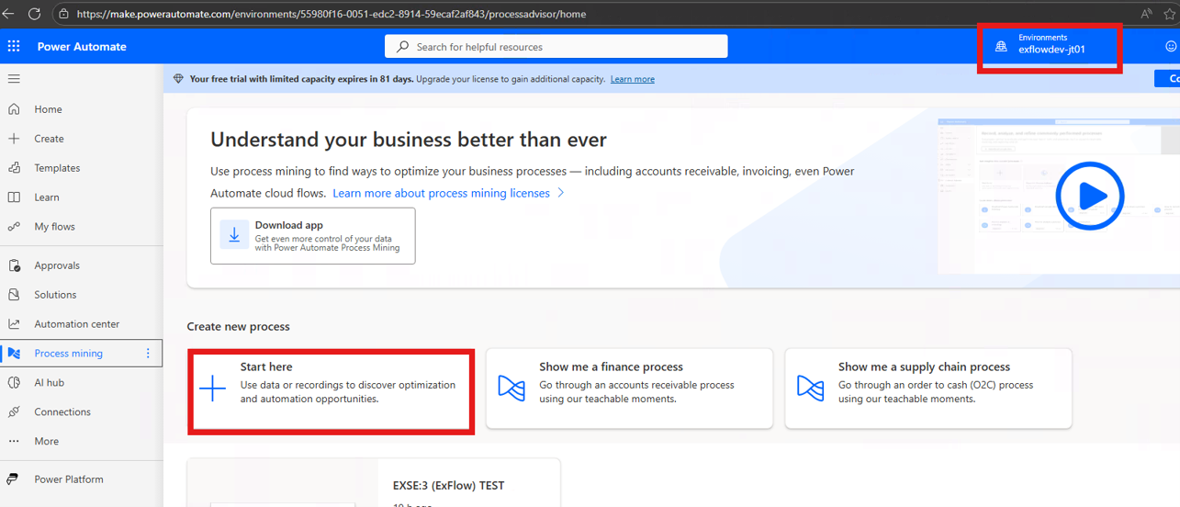Viewport: 1180px width, 507px height.
Task: Click the search for helpful resources box
Action: pos(556,46)
